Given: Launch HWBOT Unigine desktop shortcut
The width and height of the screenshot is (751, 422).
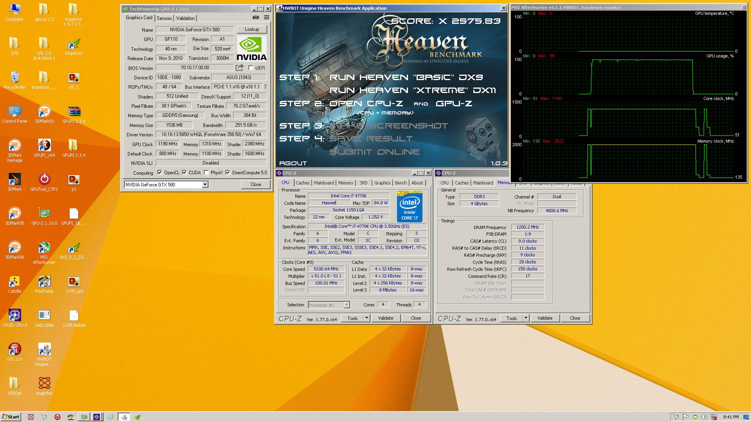Looking at the screenshot, I should 44,355.
